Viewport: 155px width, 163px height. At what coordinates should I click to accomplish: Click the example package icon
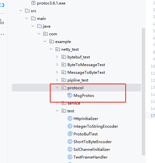[x=52, y=41]
